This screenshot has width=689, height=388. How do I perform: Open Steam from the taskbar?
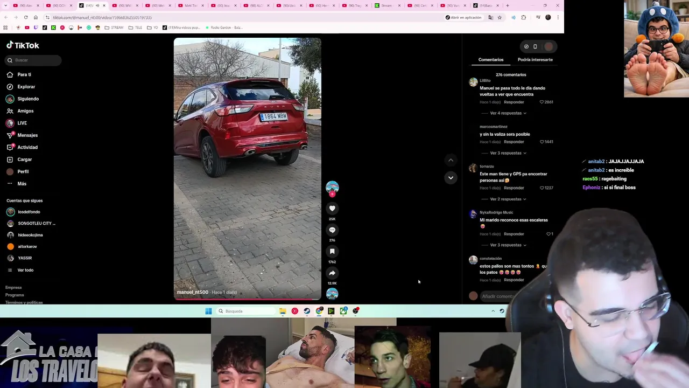[307, 311]
